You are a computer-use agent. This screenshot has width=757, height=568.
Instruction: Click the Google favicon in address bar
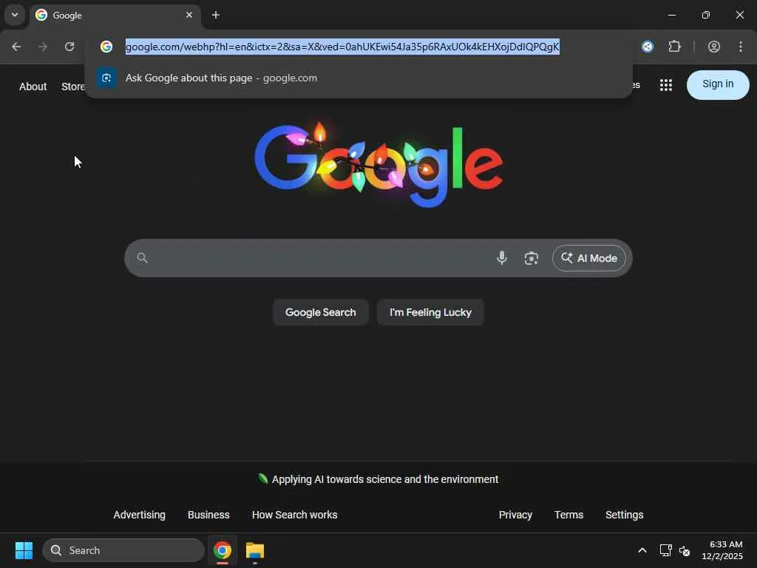[106, 47]
